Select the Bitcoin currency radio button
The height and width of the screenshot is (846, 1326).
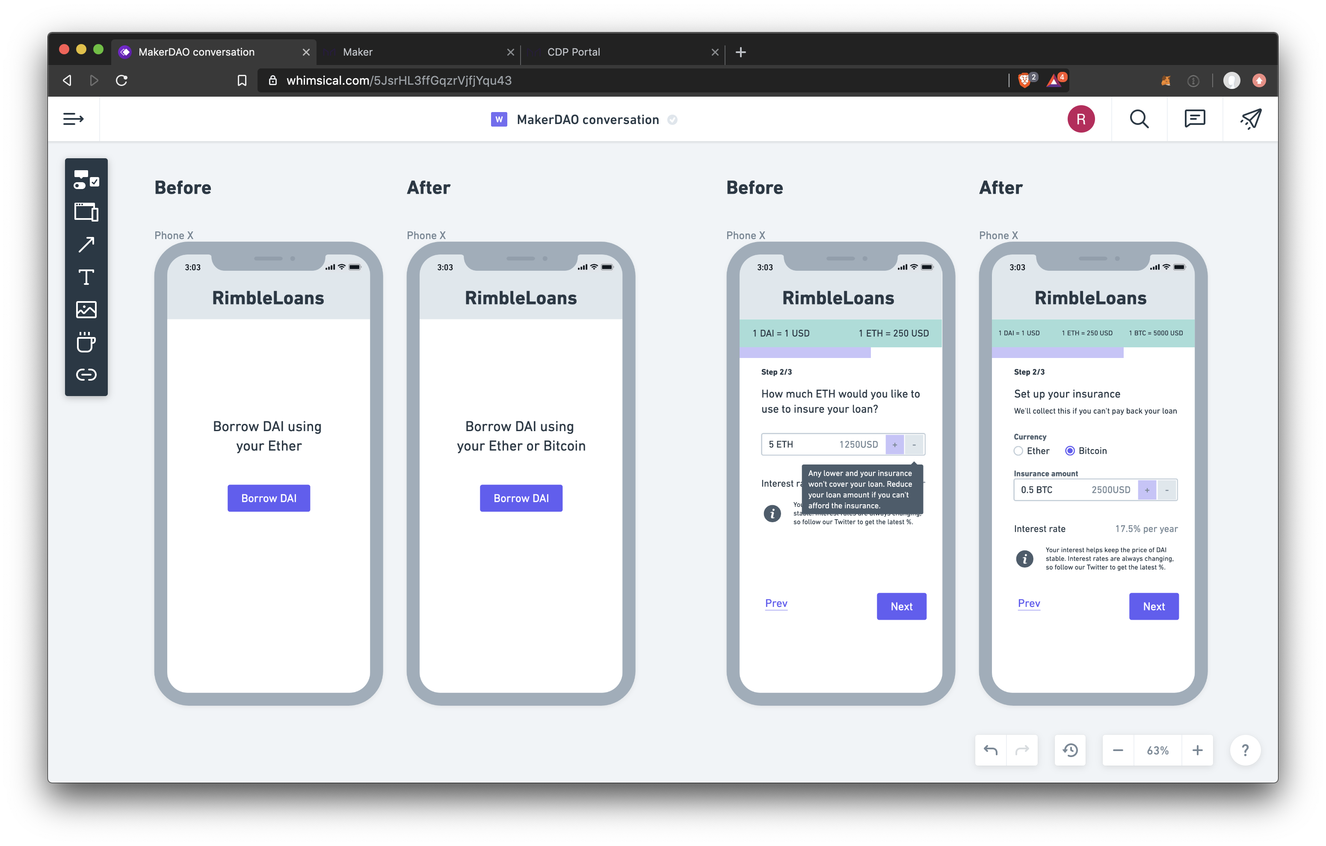[x=1070, y=450]
